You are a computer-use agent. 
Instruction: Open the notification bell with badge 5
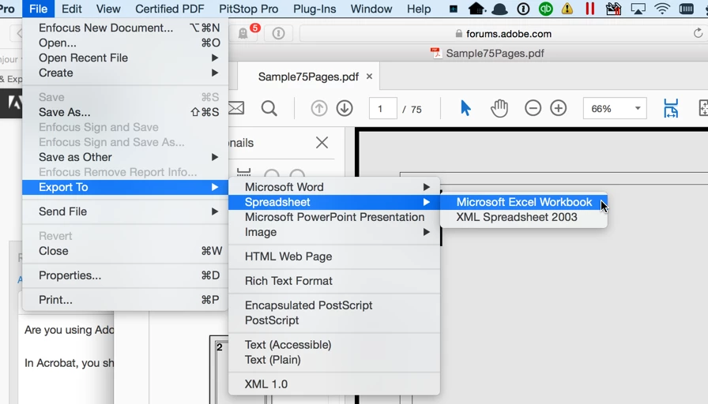point(244,33)
